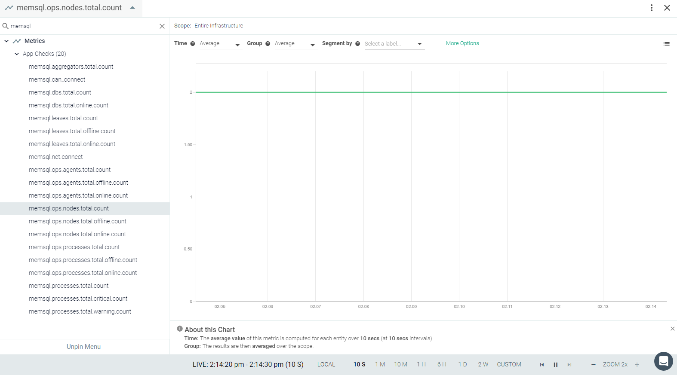Skip to previous time interval

point(542,365)
